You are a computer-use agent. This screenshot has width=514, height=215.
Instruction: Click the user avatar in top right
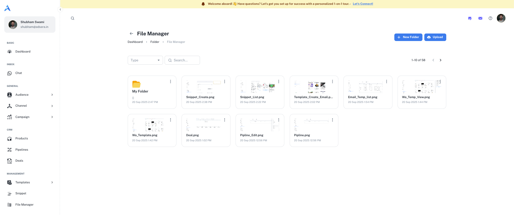pyautogui.click(x=501, y=18)
